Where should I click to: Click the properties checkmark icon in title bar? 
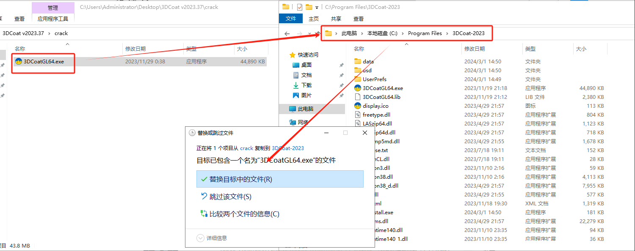[300, 7]
